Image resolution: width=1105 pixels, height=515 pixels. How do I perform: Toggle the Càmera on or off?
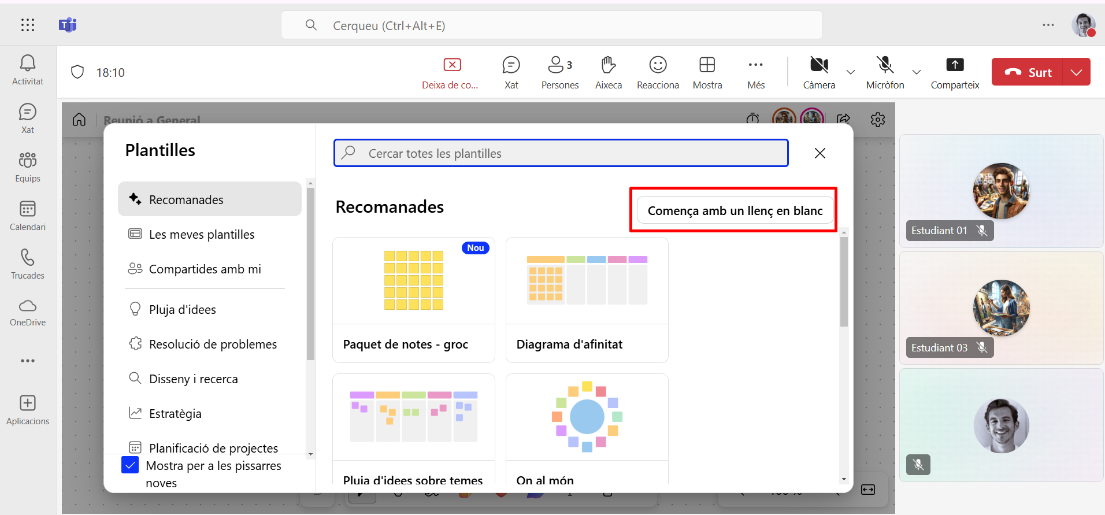pyautogui.click(x=819, y=72)
